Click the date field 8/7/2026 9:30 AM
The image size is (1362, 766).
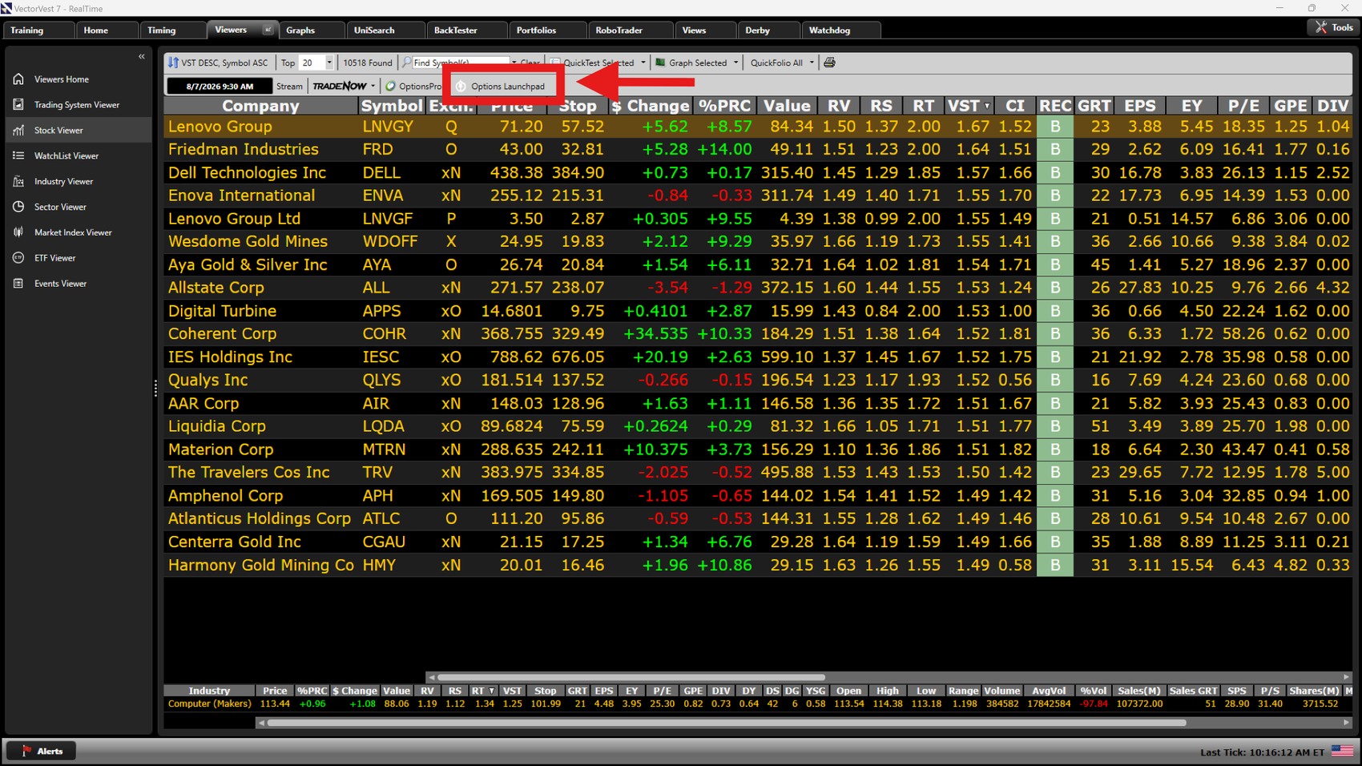[219, 86]
